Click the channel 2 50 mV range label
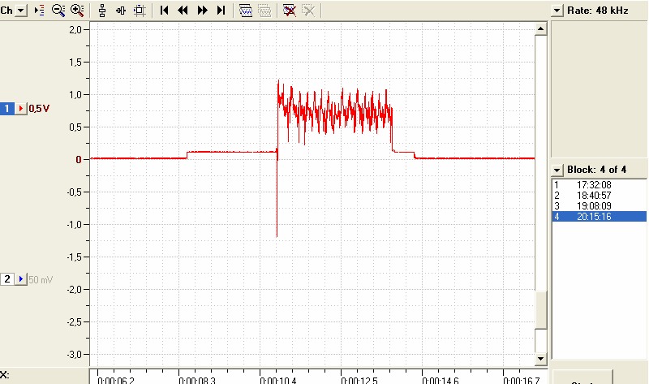Image resolution: width=649 pixels, height=384 pixels. click(x=41, y=279)
